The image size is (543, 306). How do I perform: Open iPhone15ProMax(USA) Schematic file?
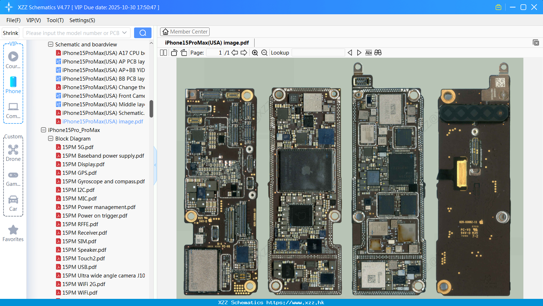pyautogui.click(x=100, y=113)
